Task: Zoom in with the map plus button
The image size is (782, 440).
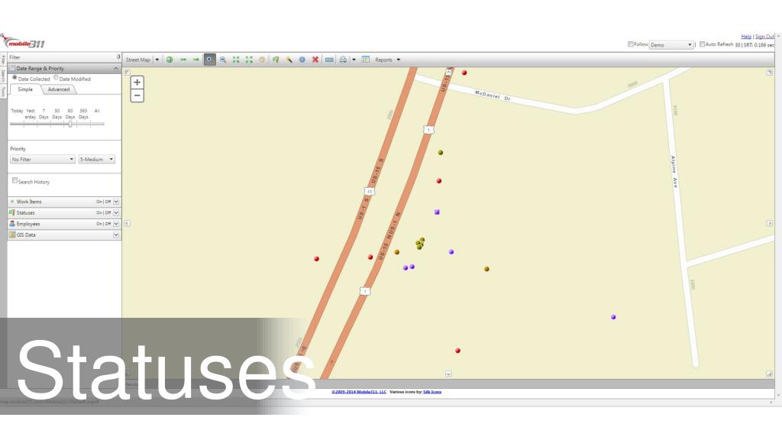Action: [x=137, y=82]
